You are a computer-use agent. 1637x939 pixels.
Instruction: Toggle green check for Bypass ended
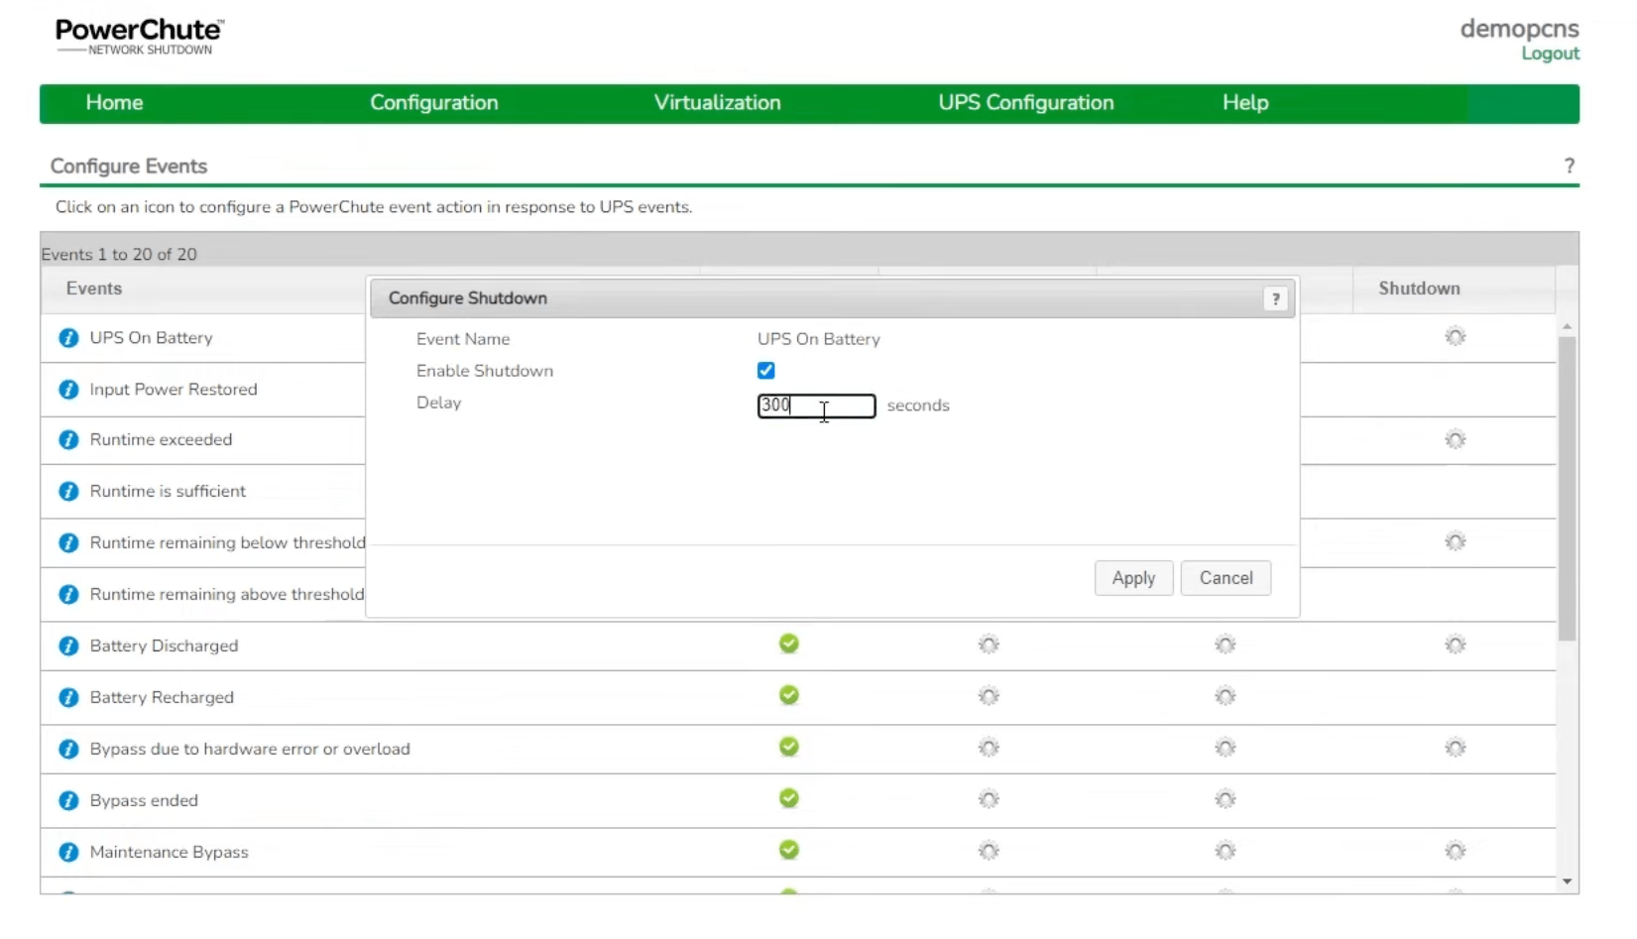pos(789,799)
